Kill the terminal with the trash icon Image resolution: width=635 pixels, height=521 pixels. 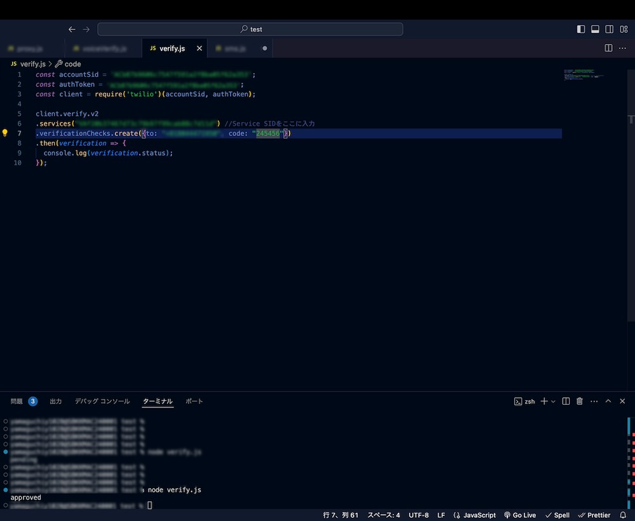point(579,402)
